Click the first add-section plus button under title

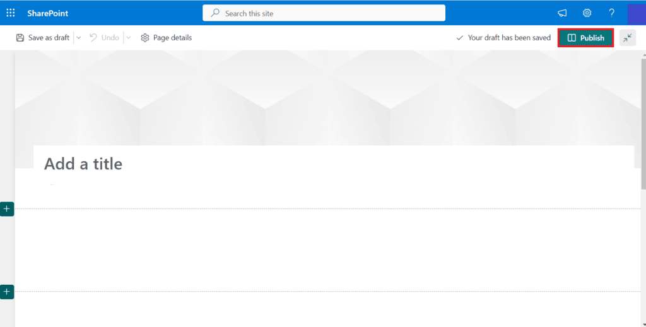point(6,209)
